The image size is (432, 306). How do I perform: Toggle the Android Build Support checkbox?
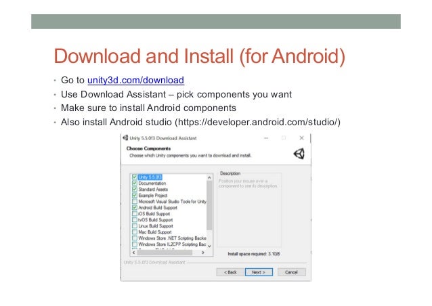[135, 207]
